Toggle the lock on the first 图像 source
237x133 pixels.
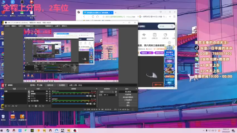(x=49, y=91)
